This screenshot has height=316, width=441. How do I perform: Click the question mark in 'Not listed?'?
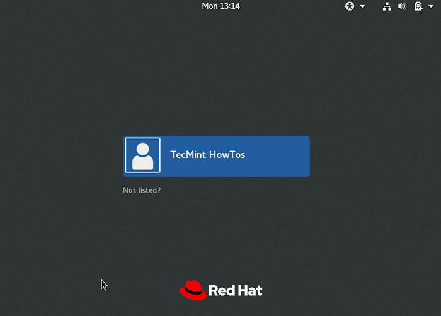point(159,190)
